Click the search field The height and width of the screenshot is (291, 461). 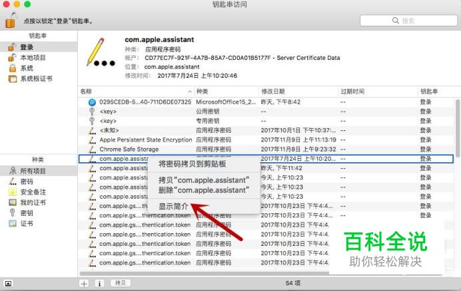tap(408, 21)
